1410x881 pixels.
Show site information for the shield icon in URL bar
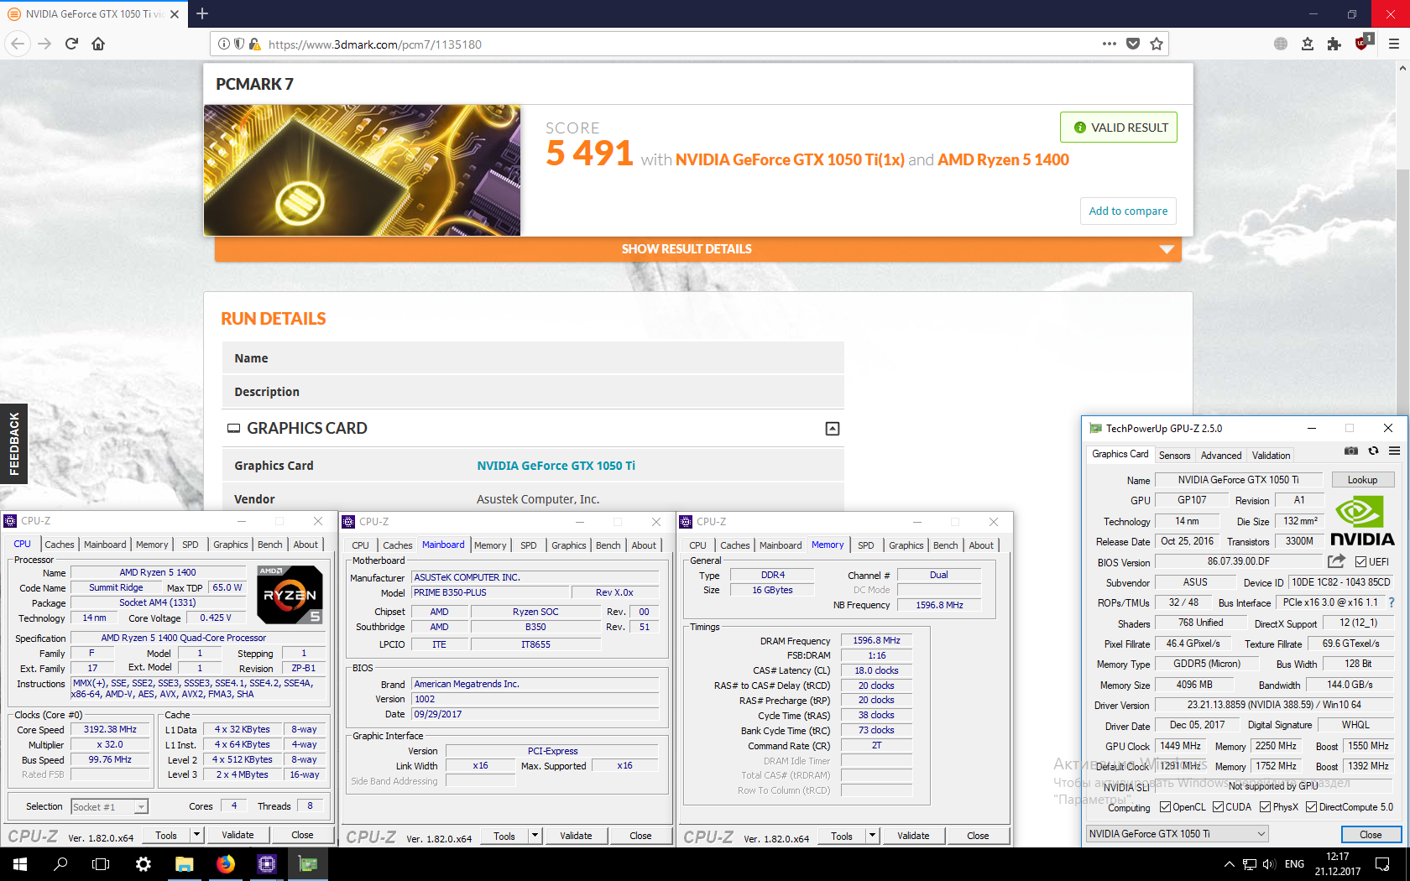239,44
